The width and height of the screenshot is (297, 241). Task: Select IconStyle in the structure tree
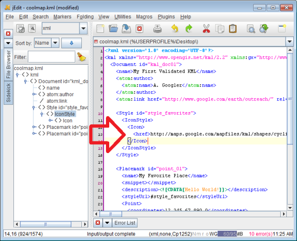pos(65,114)
